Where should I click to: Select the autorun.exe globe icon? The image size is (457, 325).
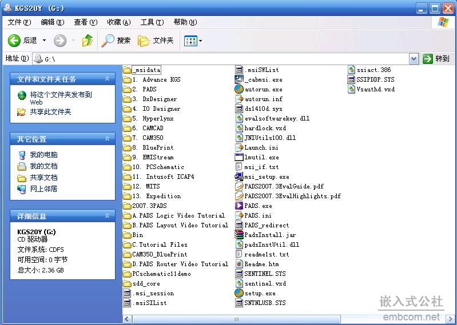tap(239, 89)
